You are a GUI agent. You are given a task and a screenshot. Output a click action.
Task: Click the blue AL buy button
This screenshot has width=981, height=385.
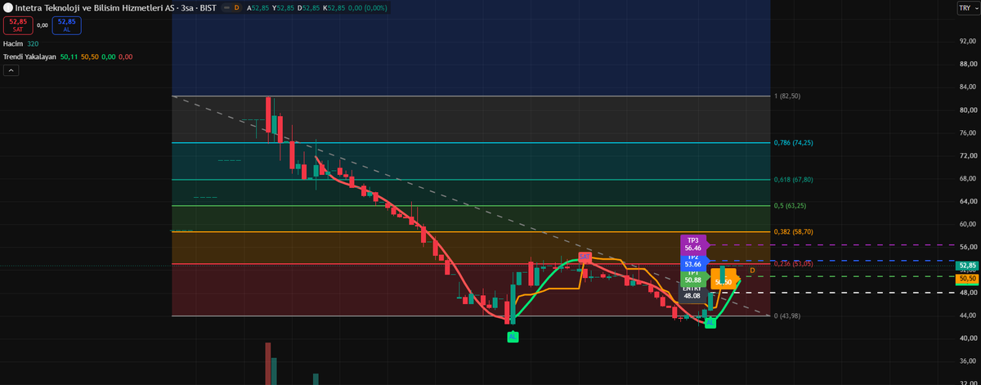click(67, 25)
